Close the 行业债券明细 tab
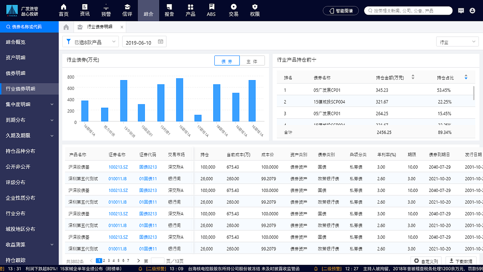Viewport: 483px width, 272px height. [122, 27]
